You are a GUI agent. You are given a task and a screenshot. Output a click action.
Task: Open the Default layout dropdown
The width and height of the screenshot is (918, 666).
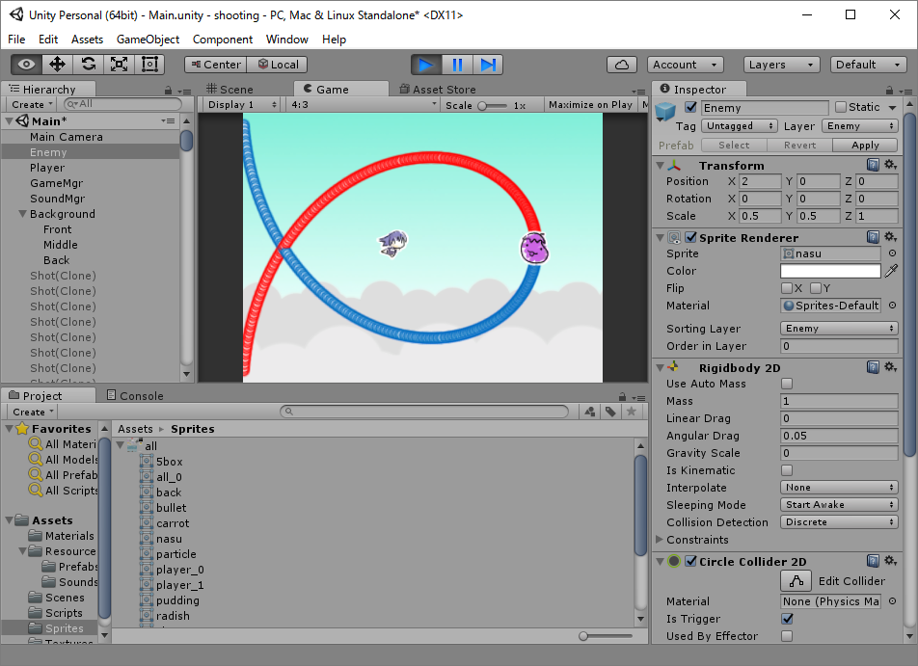point(868,65)
